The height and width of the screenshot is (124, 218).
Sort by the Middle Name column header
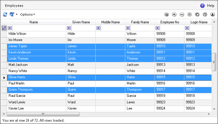(x=110, y=22)
